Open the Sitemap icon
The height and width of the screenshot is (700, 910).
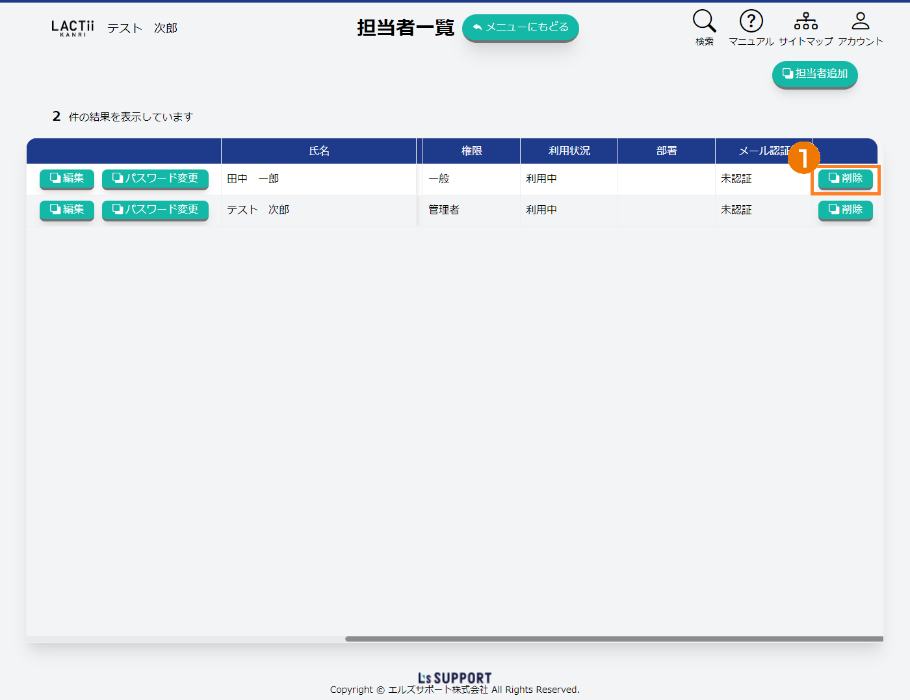tap(805, 21)
